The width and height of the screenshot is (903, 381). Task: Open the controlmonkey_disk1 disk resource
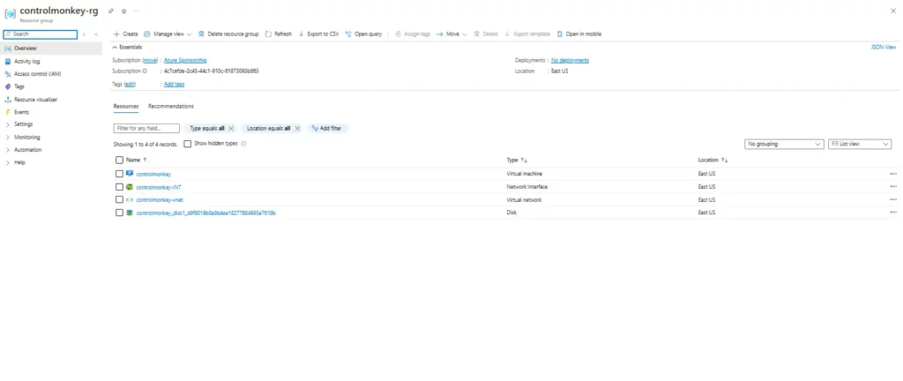pos(206,213)
